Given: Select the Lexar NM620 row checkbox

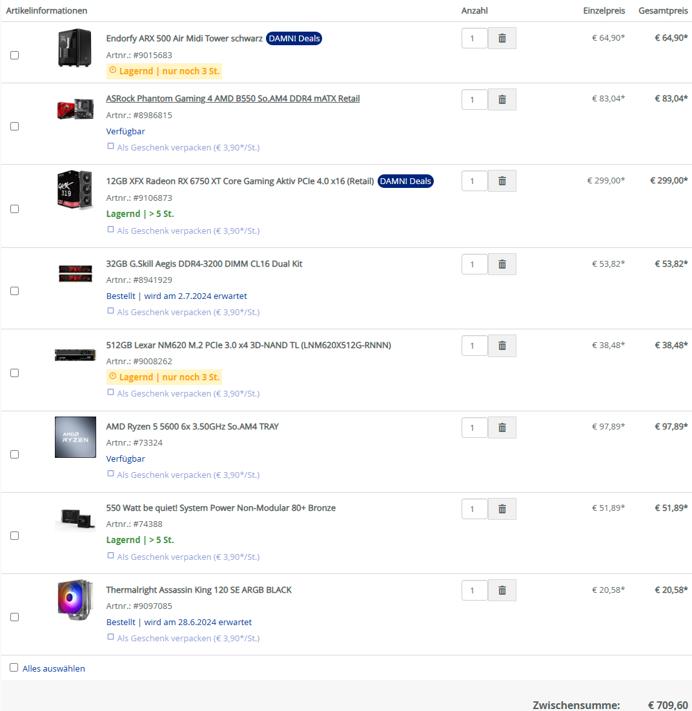Looking at the screenshot, I should [x=14, y=373].
